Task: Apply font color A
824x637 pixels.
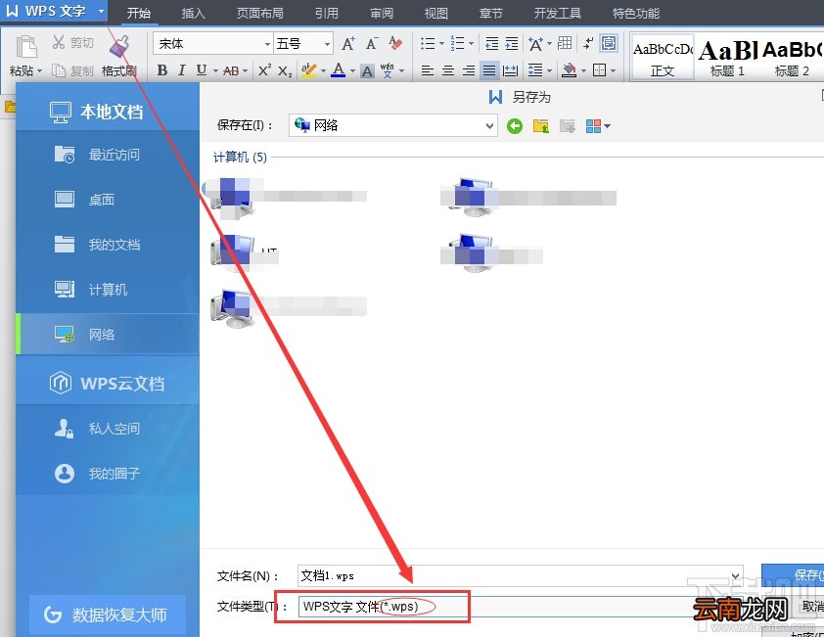Action: coord(339,69)
